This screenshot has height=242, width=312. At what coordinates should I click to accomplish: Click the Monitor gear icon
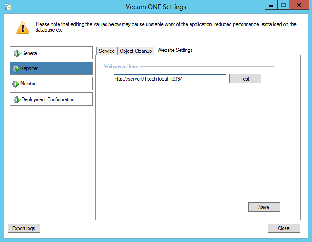click(17, 84)
